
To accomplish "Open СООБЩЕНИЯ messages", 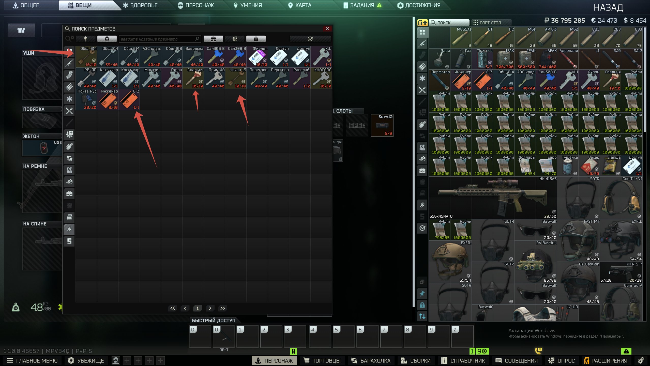I will click(x=517, y=361).
